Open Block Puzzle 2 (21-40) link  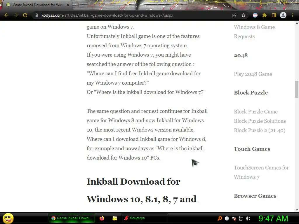[260, 130]
